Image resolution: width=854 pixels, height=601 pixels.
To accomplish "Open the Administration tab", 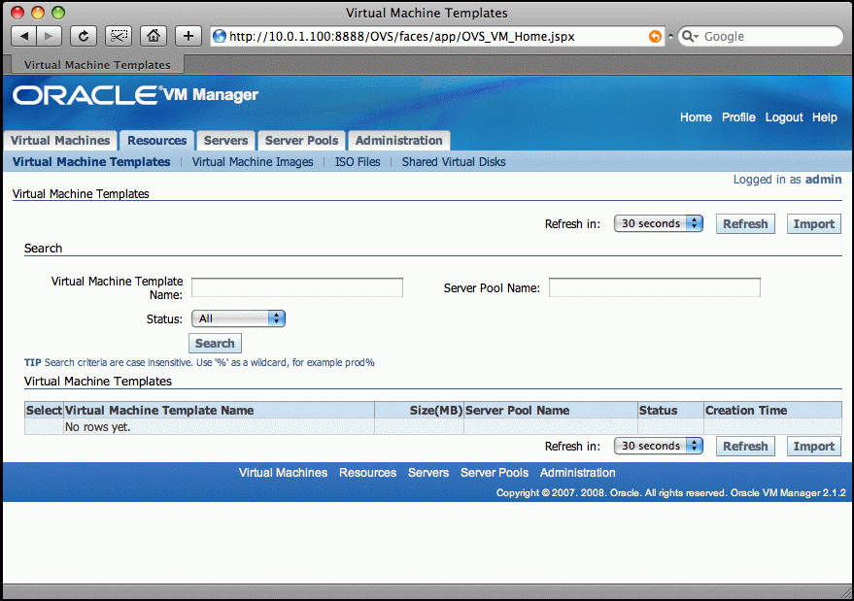I will [x=398, y=141].
